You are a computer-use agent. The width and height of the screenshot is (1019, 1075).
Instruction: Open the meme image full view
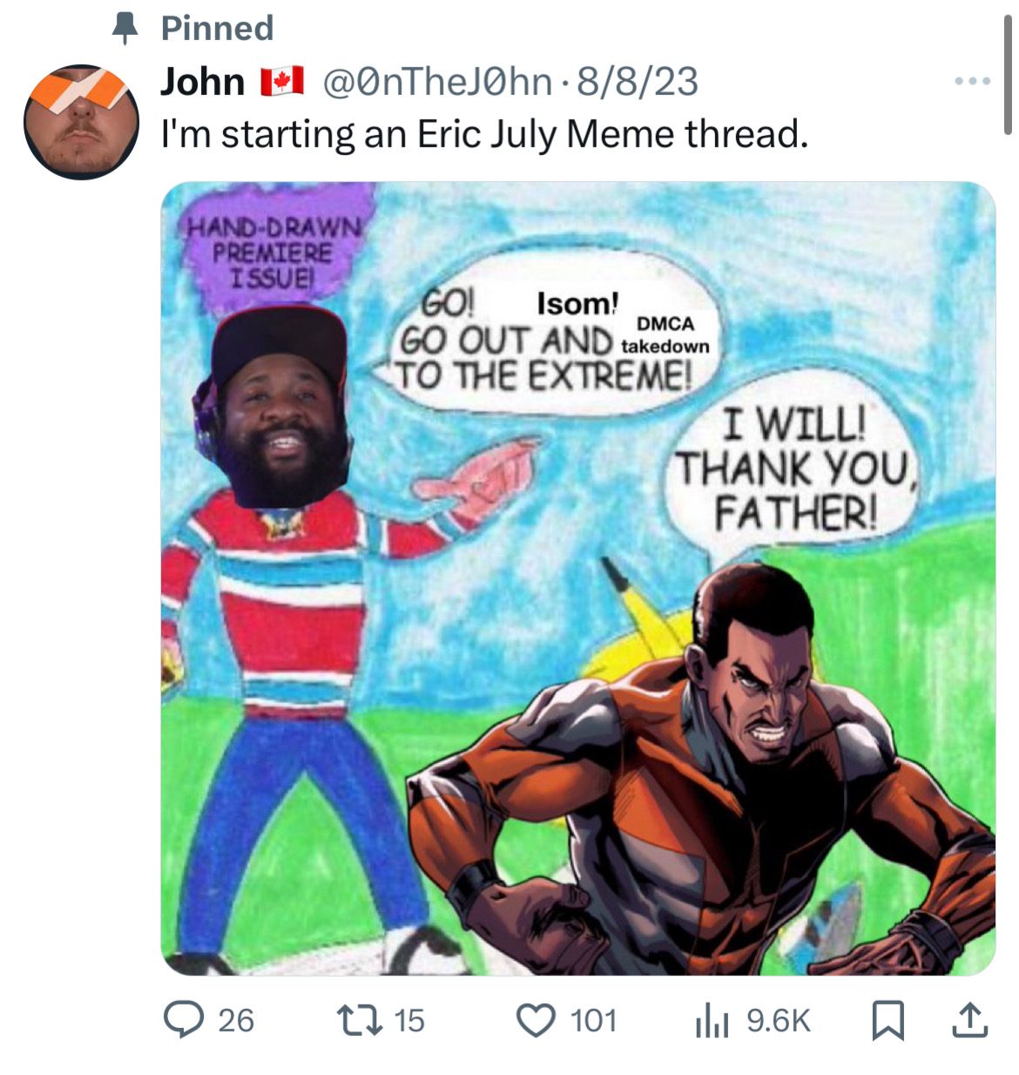point(578,578)
